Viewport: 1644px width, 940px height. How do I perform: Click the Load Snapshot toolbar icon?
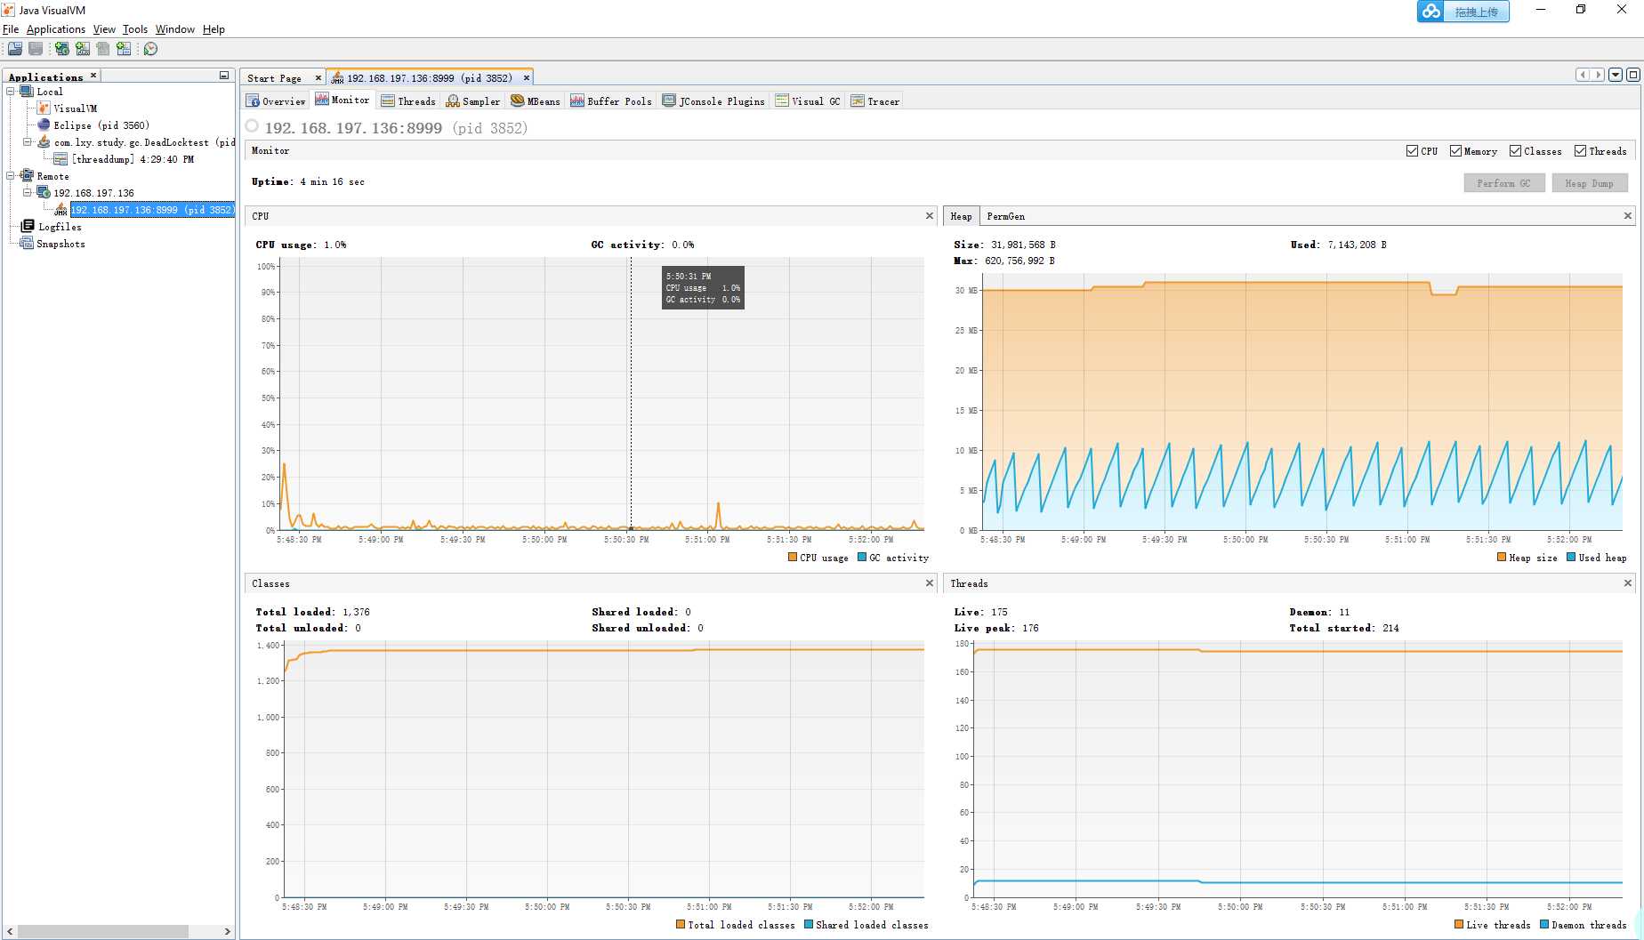(x=15, y=49)
